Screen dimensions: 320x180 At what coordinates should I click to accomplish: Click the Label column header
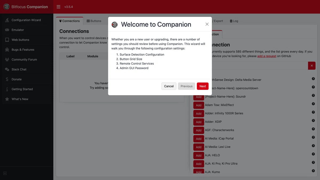click(x=70, y=56)
